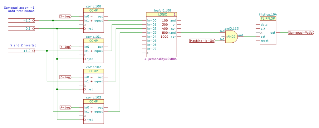Select the FLIPFLOP component header
Image resolution: width=319 pixels, height=128 pixels.
pyautogui.click(x=267, y=18)
